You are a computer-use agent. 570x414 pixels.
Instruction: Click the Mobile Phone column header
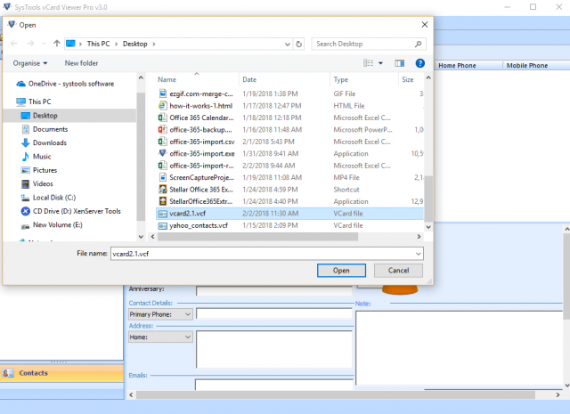point(527,65)
